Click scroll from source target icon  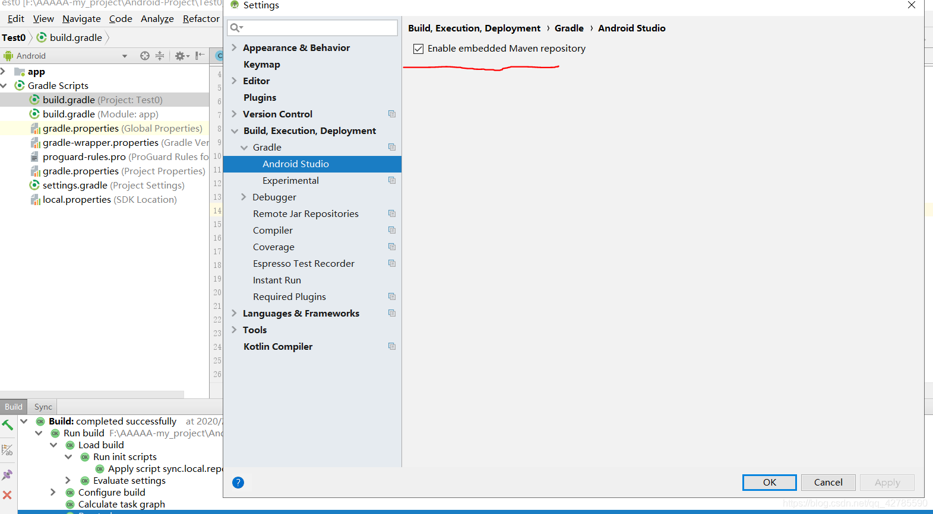pos(145,56)
